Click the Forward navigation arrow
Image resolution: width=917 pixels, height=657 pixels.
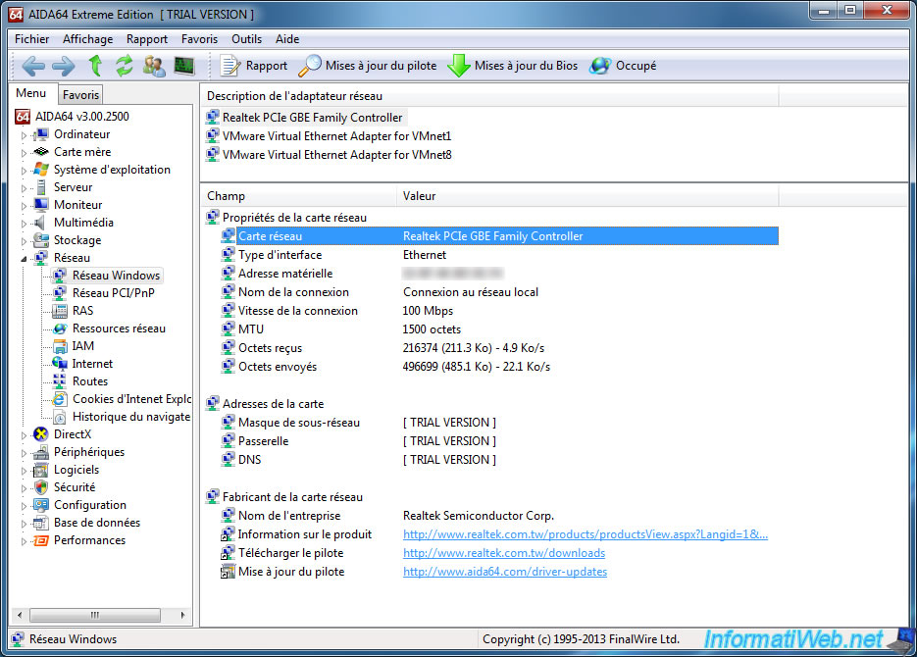coord(63,66)
